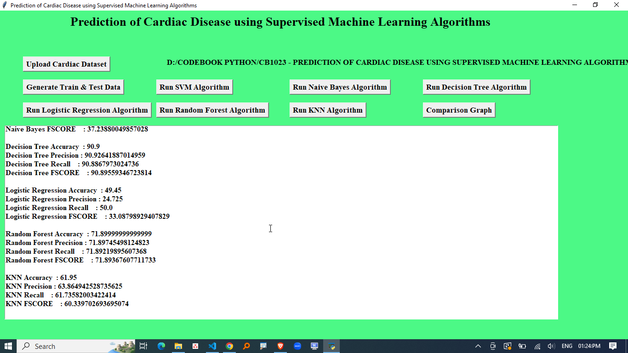This screenshot has width=628, height=353.
Task: Open the monitor app icon before Brave
Action: pos(263,346)
